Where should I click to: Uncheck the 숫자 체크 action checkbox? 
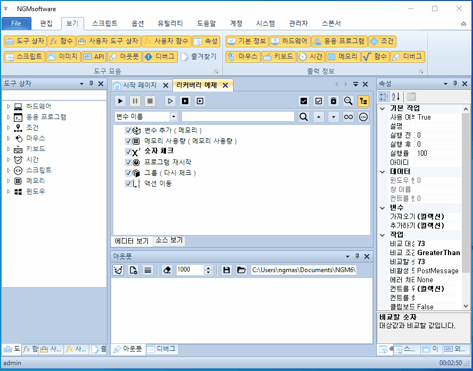(128, 151)
